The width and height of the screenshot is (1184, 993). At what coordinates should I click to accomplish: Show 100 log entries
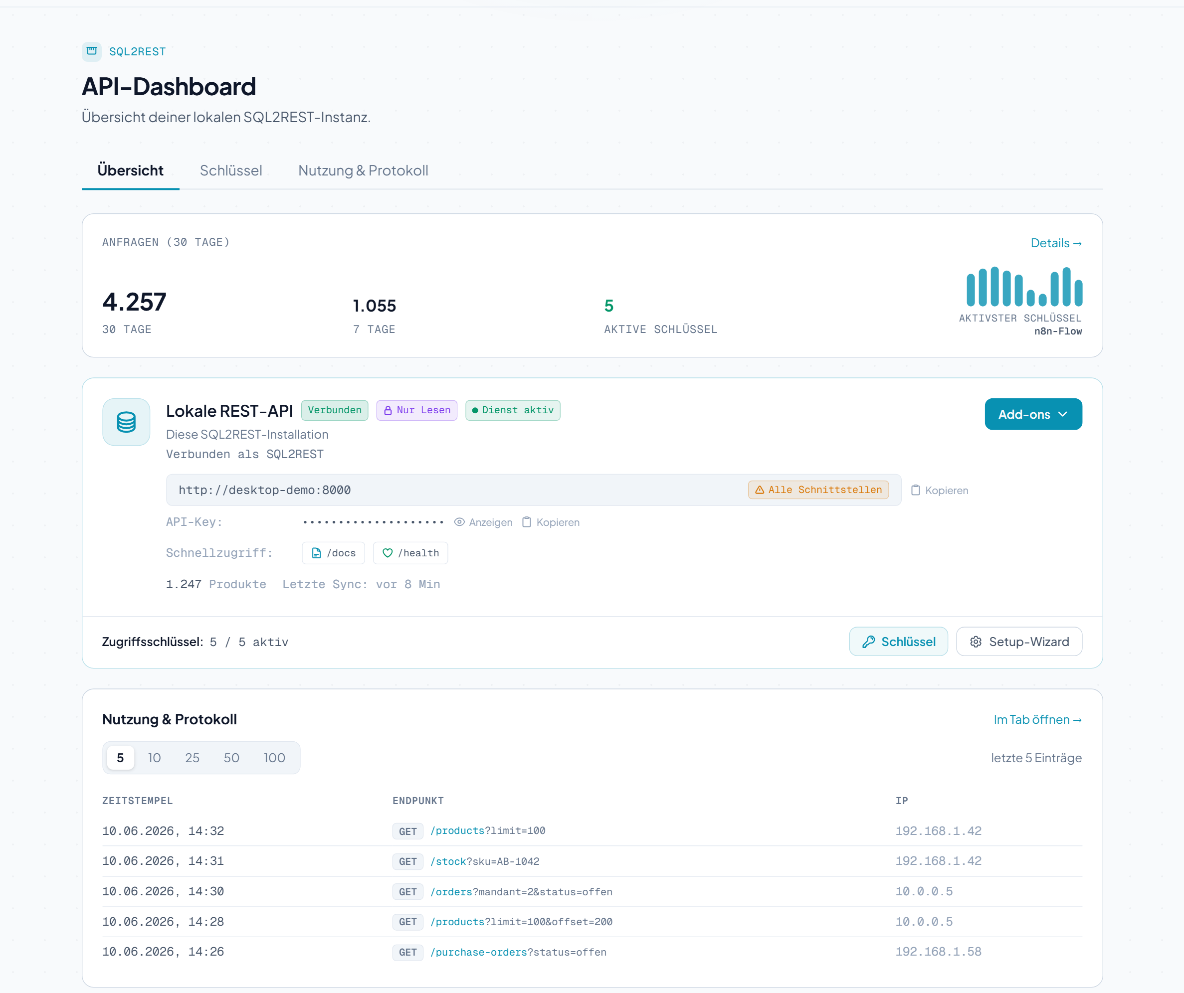tap(275, 758)
